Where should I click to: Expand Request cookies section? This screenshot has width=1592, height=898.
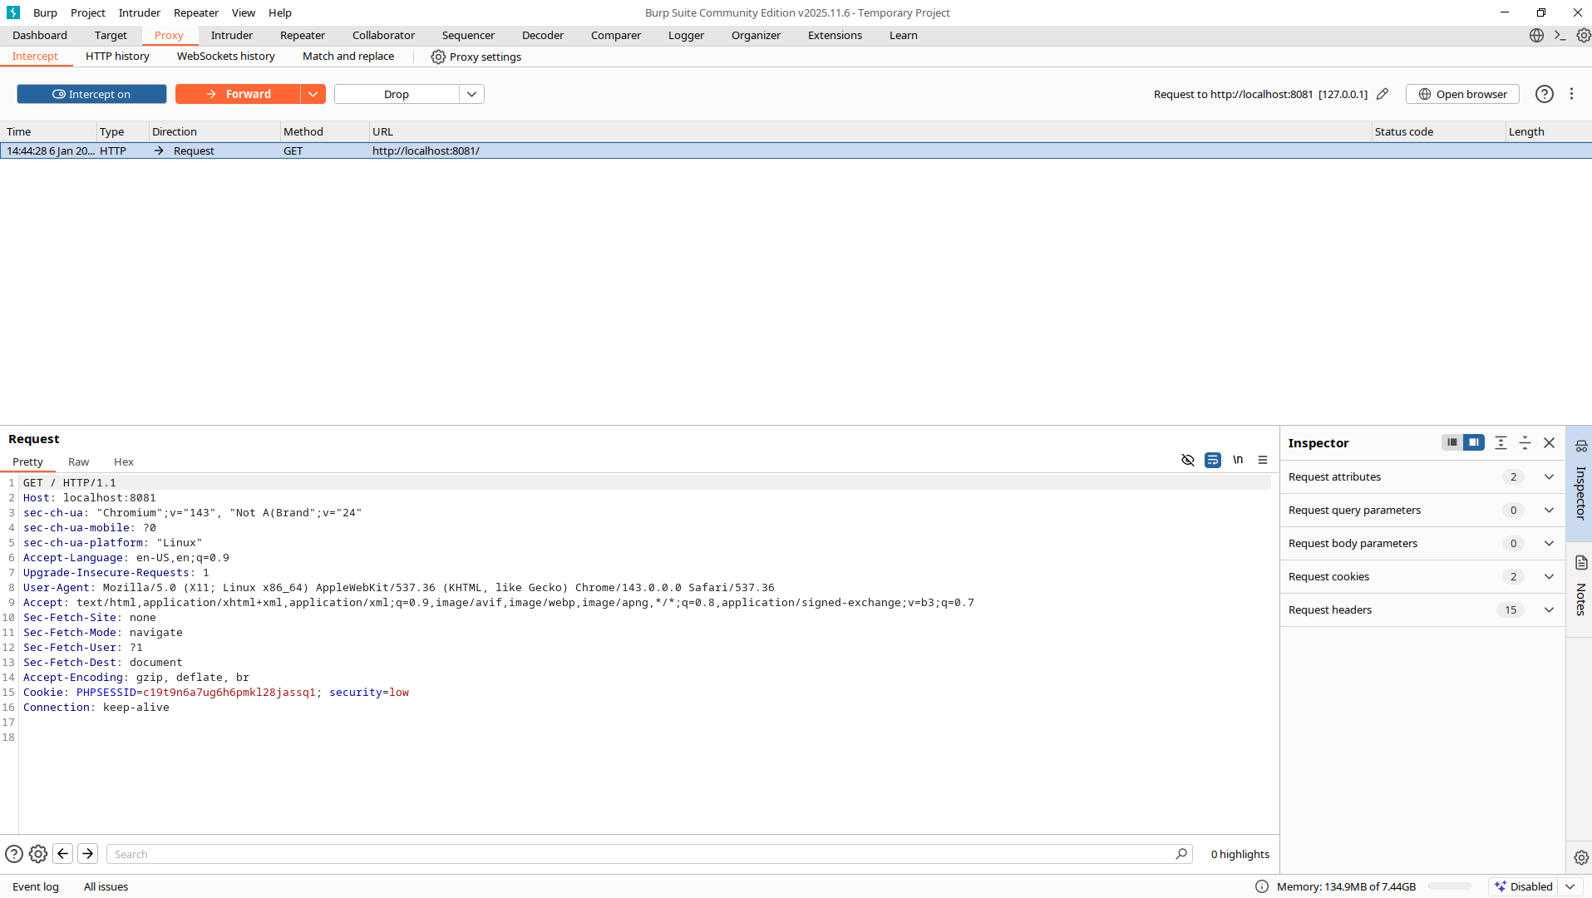point(1548,576)
